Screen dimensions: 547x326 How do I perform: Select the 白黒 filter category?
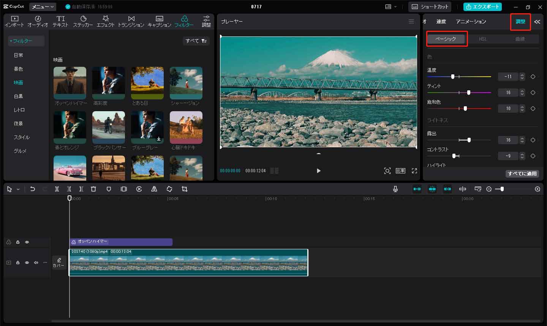point(19,96)
